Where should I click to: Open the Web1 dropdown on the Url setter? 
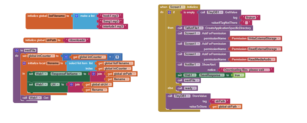pos(46,84)
